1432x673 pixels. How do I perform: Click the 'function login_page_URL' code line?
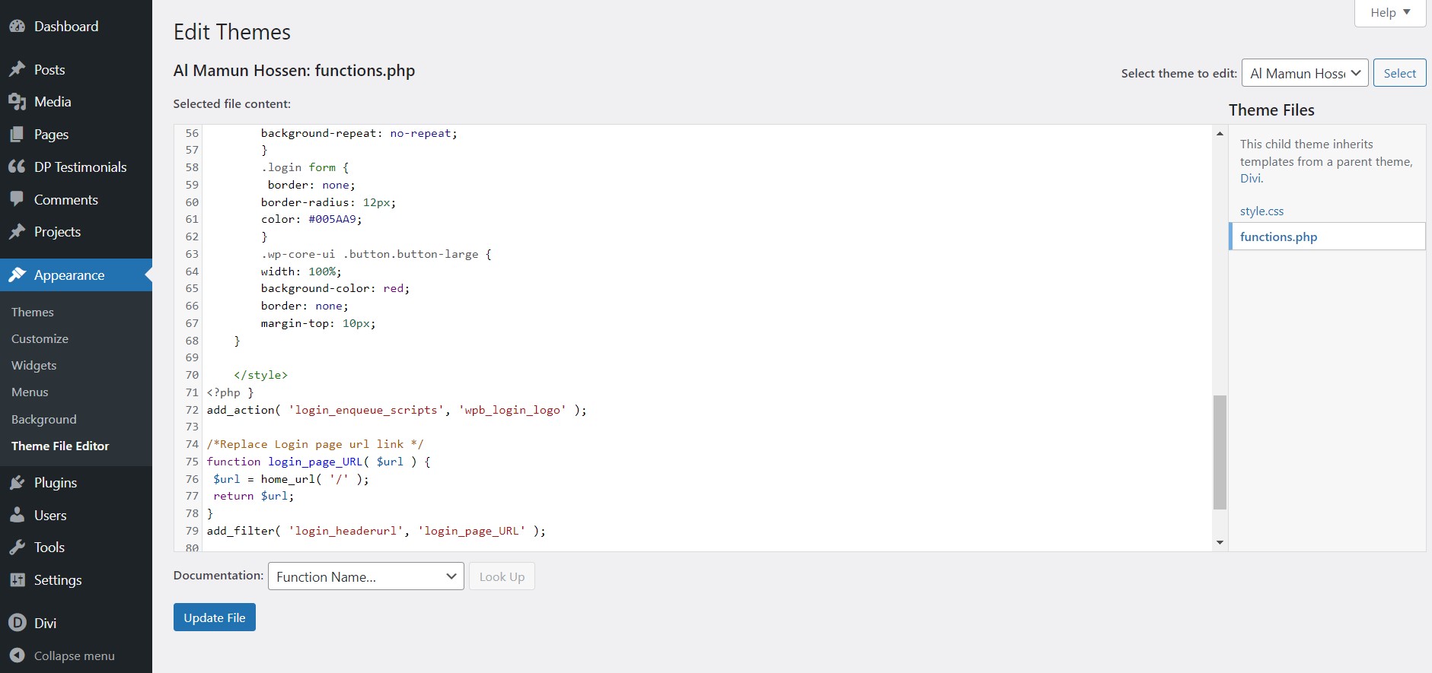click(x=318, y=462)
